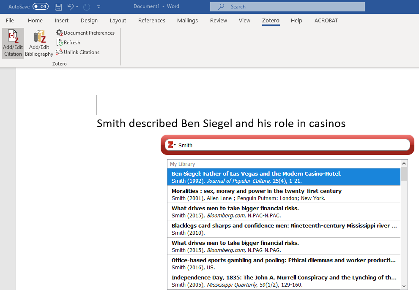Switch to the Home tab
Viewport: 419px width, 290px height.
coord(35,21)
